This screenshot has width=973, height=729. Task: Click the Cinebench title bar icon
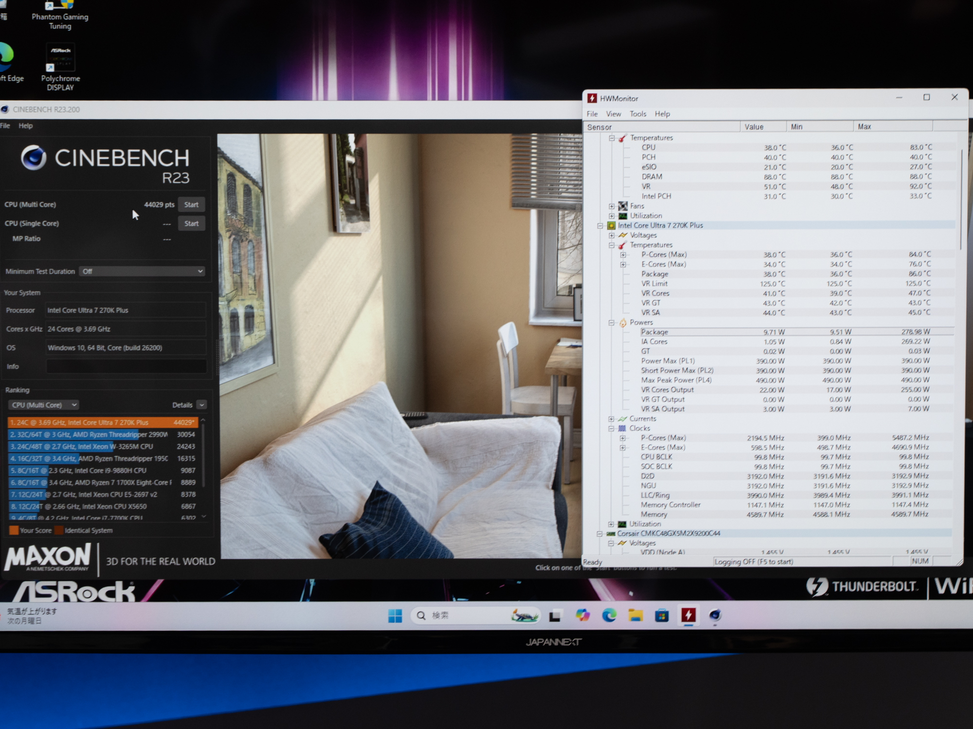click(x=5, y=109)
